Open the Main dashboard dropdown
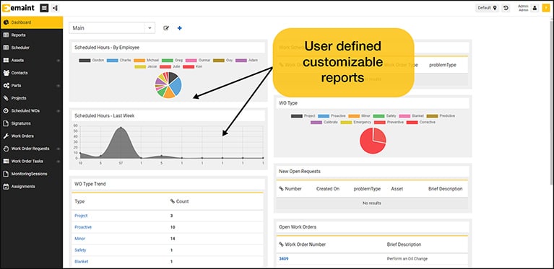The width and height of the screenshot is (554, 269). [112, 28]
